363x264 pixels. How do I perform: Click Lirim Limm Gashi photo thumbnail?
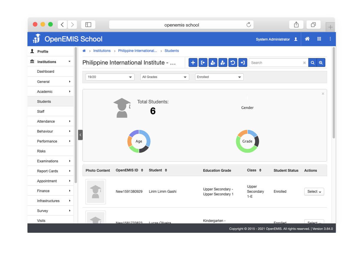(96, 192)
